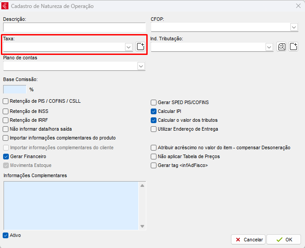Click the new Ind. Tributação record icon
The image size is (305, 248).
pos(293,47)
